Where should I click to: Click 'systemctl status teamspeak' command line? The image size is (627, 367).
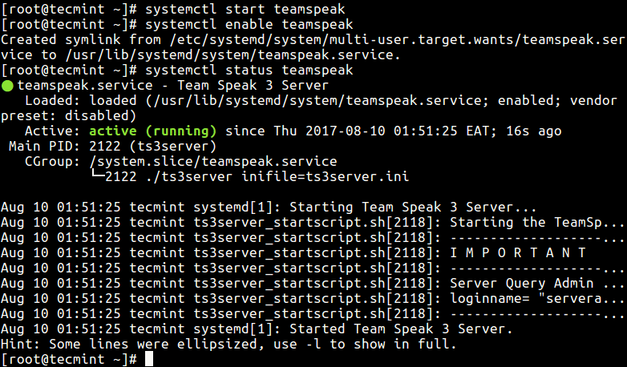pyautogui.click(x=177, y=71)
